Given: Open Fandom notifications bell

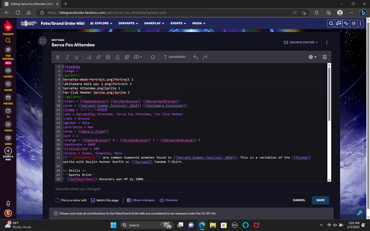Looking at the screenshot, I should 8,204.
